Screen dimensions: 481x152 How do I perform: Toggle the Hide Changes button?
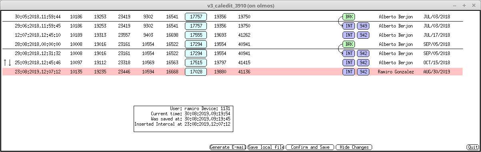click(354, 147)
